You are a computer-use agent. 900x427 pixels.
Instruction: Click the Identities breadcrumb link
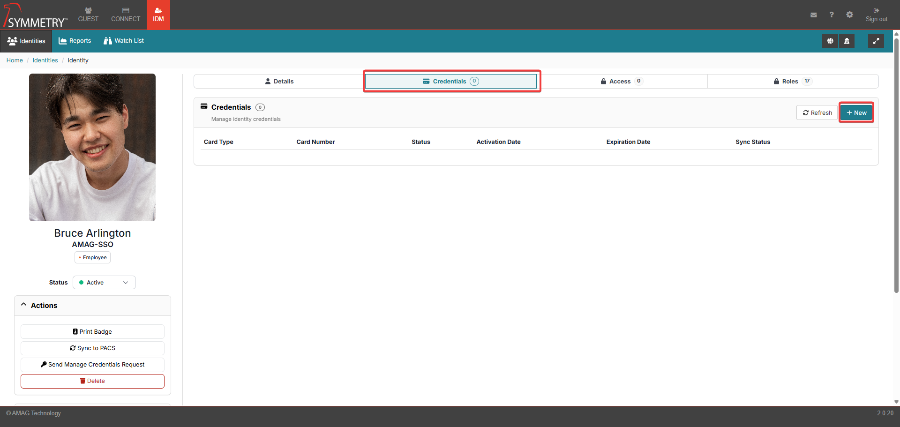45,60
